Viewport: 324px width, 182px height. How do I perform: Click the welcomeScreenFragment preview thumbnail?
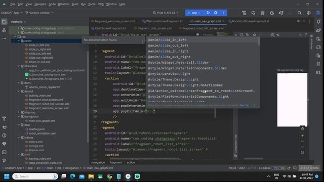(292, 100)
